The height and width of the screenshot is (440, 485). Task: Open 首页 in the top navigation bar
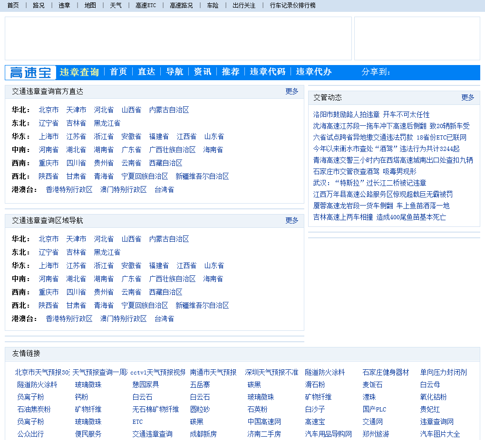(x=13, y=5)
